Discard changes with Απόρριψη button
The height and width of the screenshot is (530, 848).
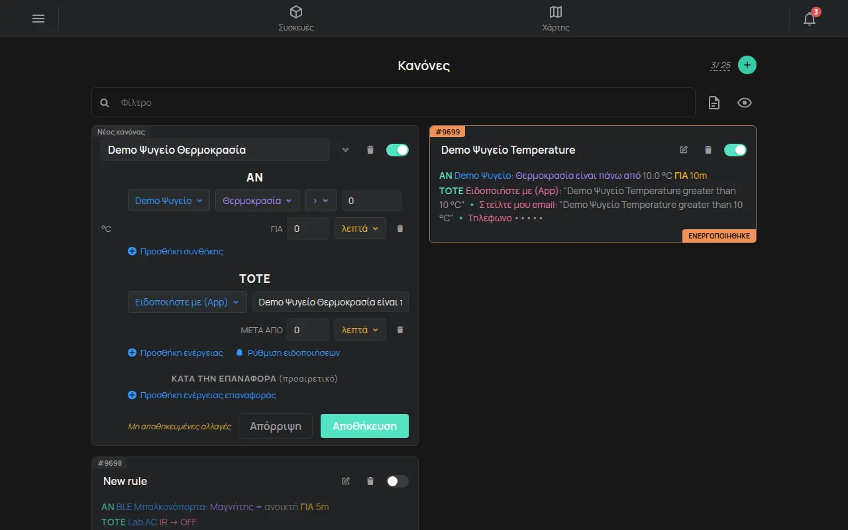pos(276,426)
